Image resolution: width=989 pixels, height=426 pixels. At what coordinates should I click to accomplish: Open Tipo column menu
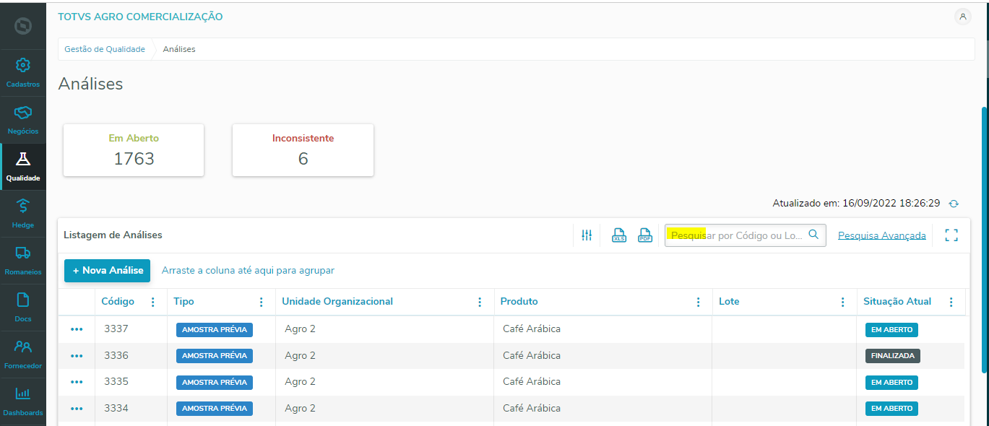261,302
